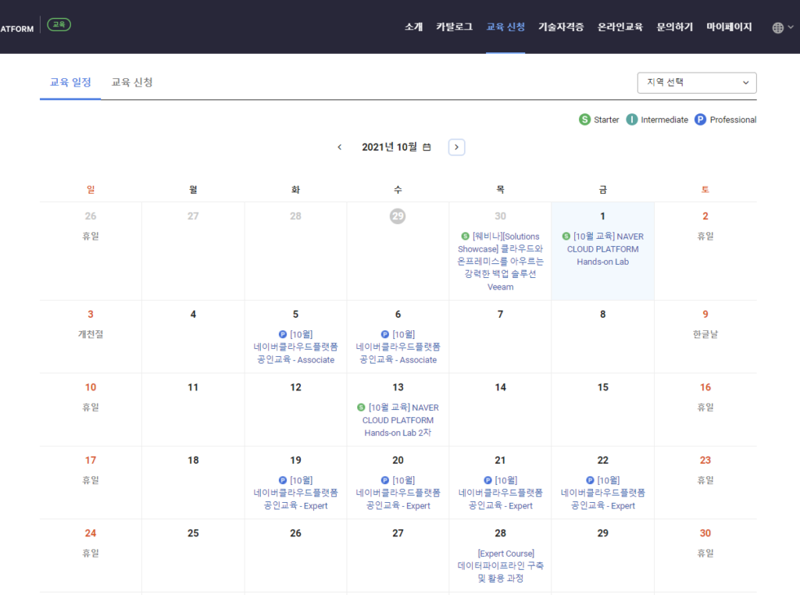Open the 온라인교육 menu
The height and width of the screenshot is (595, 800).
(620, 27)
